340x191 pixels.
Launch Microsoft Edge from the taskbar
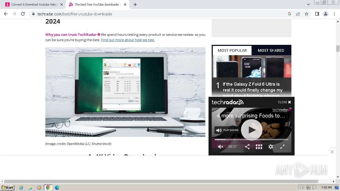point(57,188)
